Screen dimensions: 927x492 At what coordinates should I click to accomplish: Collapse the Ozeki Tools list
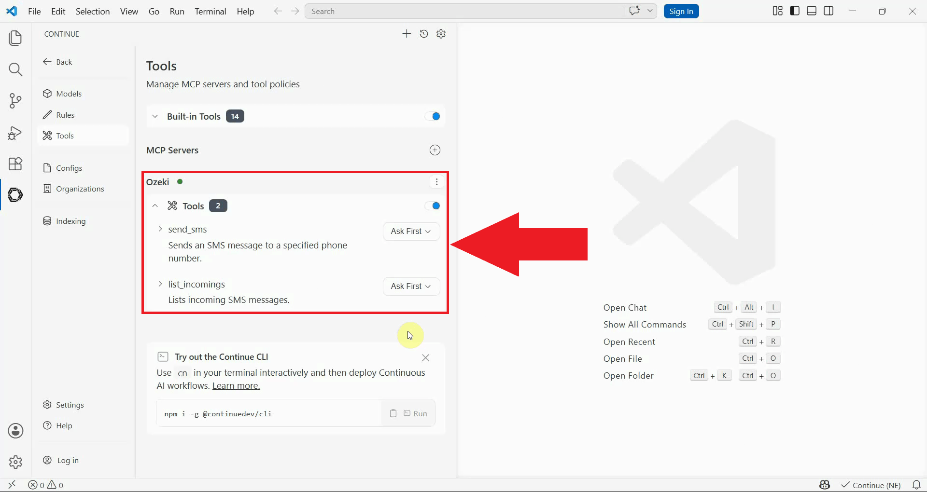pyautogui.click(x=155, y=206)
